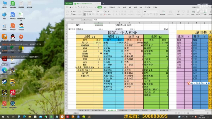The image size is (212, 119).
Task: Click the Name Box showing C17
Action: [x=73, y=20]
